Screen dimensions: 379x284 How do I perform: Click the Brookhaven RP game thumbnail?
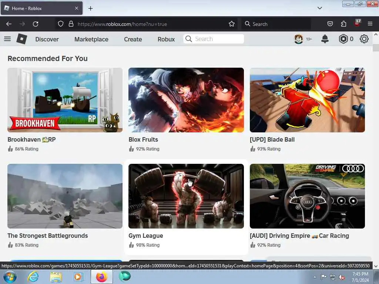click(65, 100)
